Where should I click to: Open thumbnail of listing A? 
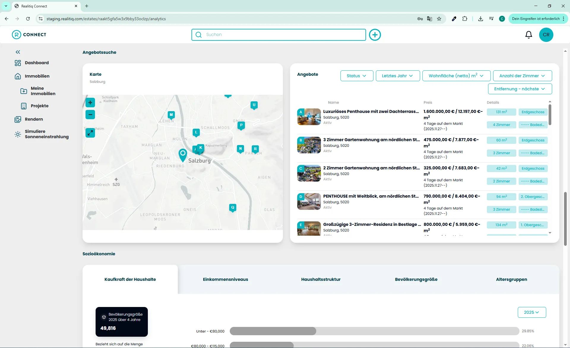[x=309, y=117]
